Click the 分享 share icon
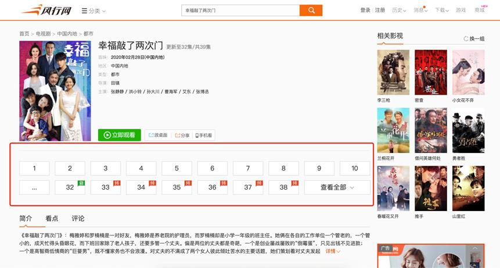The image size is (500, 268). pyautogui.click(x=177, y=135)
